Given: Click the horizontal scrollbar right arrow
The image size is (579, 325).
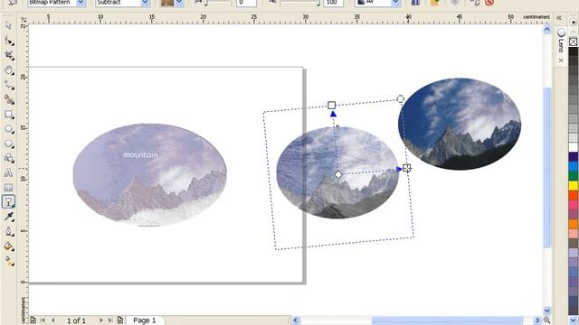Looking at the screenshot, I should pyautogui.click(x=537, y=320).
